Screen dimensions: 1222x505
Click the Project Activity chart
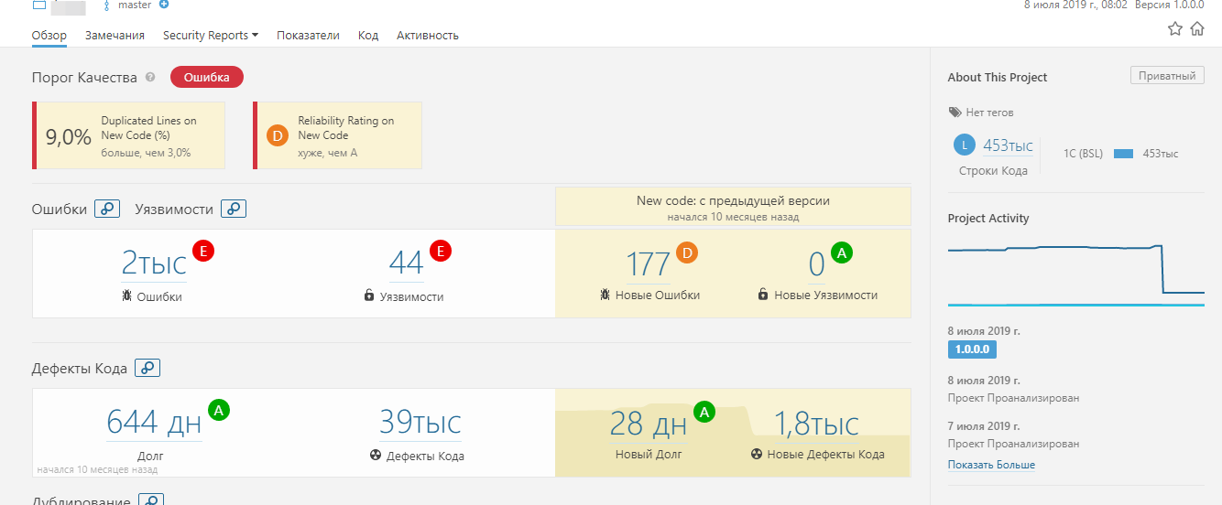point(1076,274)
